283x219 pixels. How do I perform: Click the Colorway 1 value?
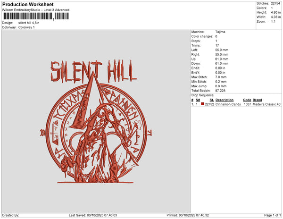(x=27, y=27)
